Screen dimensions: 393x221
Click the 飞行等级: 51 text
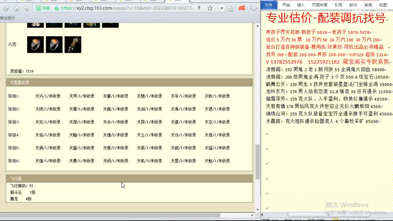pyautogui.click(x=22, y=186)
